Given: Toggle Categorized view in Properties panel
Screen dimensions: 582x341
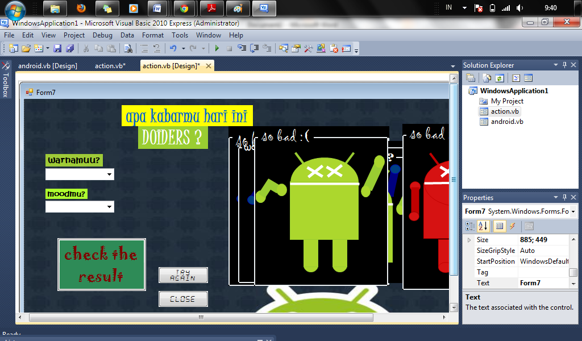Looking at the screenshot, I should coord(470,226).
